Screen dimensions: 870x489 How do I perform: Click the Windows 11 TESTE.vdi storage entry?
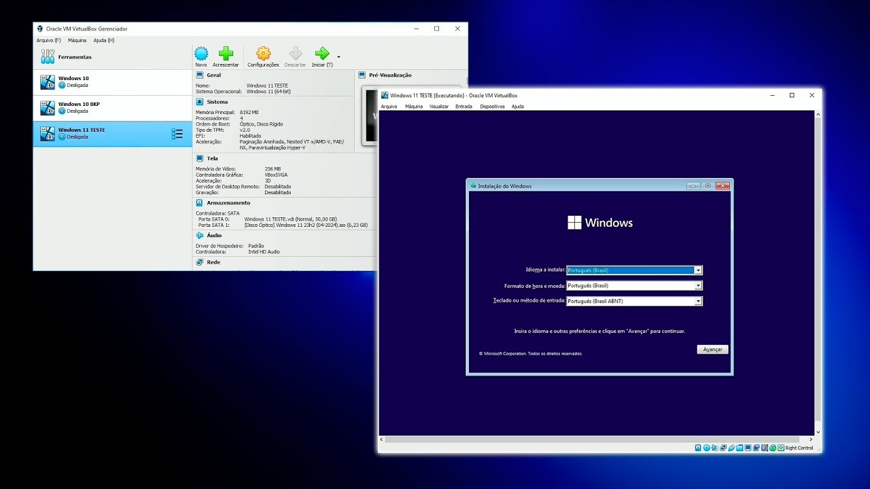tap(290, 219)
